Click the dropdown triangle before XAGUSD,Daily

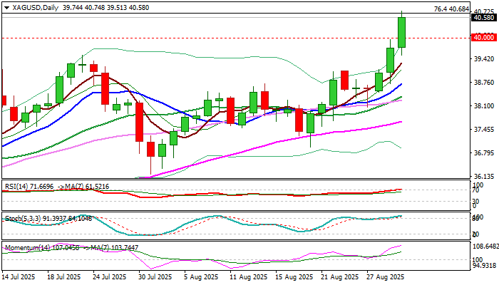coord(6,8)
